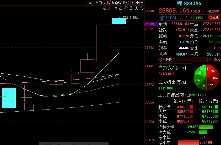Open the 九转 indicator
Screen dimensions: 221x145
pos(107,3)
